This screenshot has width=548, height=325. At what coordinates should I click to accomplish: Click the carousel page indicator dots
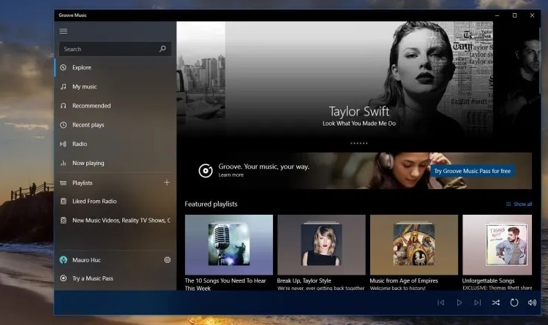pos(359,143)
